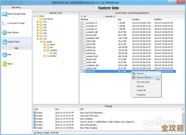The width and height of the screenshot is (186, 135).
Task: Expand the product tree node
Action: (45, 56)
